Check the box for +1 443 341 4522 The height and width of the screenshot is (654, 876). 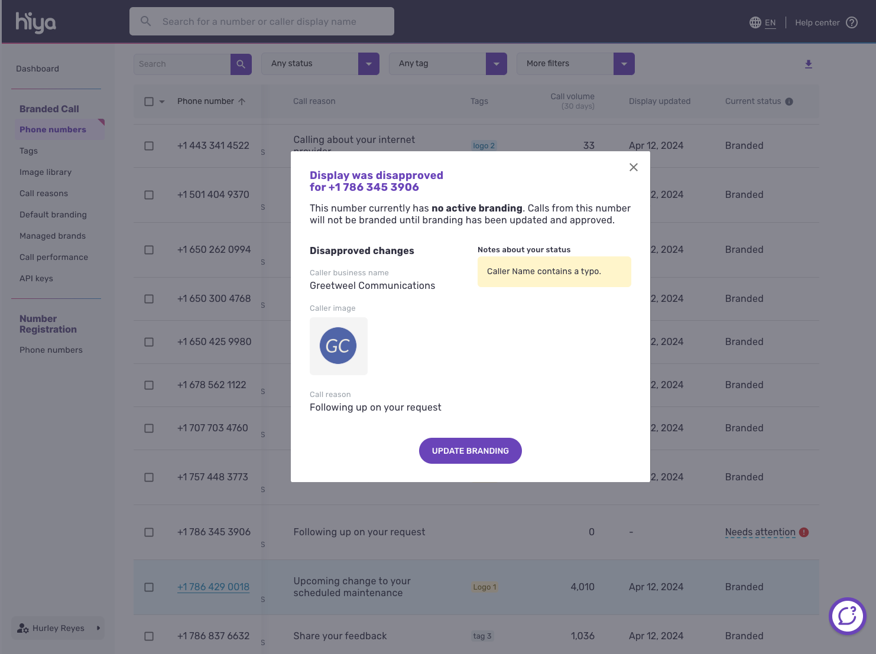149,146
